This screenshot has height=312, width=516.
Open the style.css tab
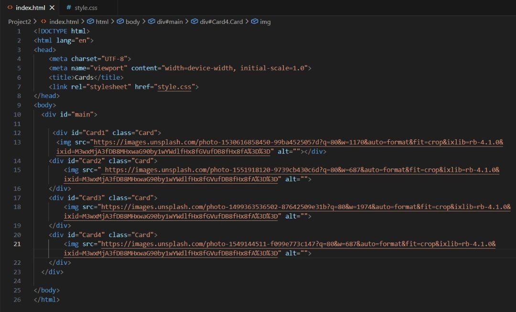[x=86, y=8]
